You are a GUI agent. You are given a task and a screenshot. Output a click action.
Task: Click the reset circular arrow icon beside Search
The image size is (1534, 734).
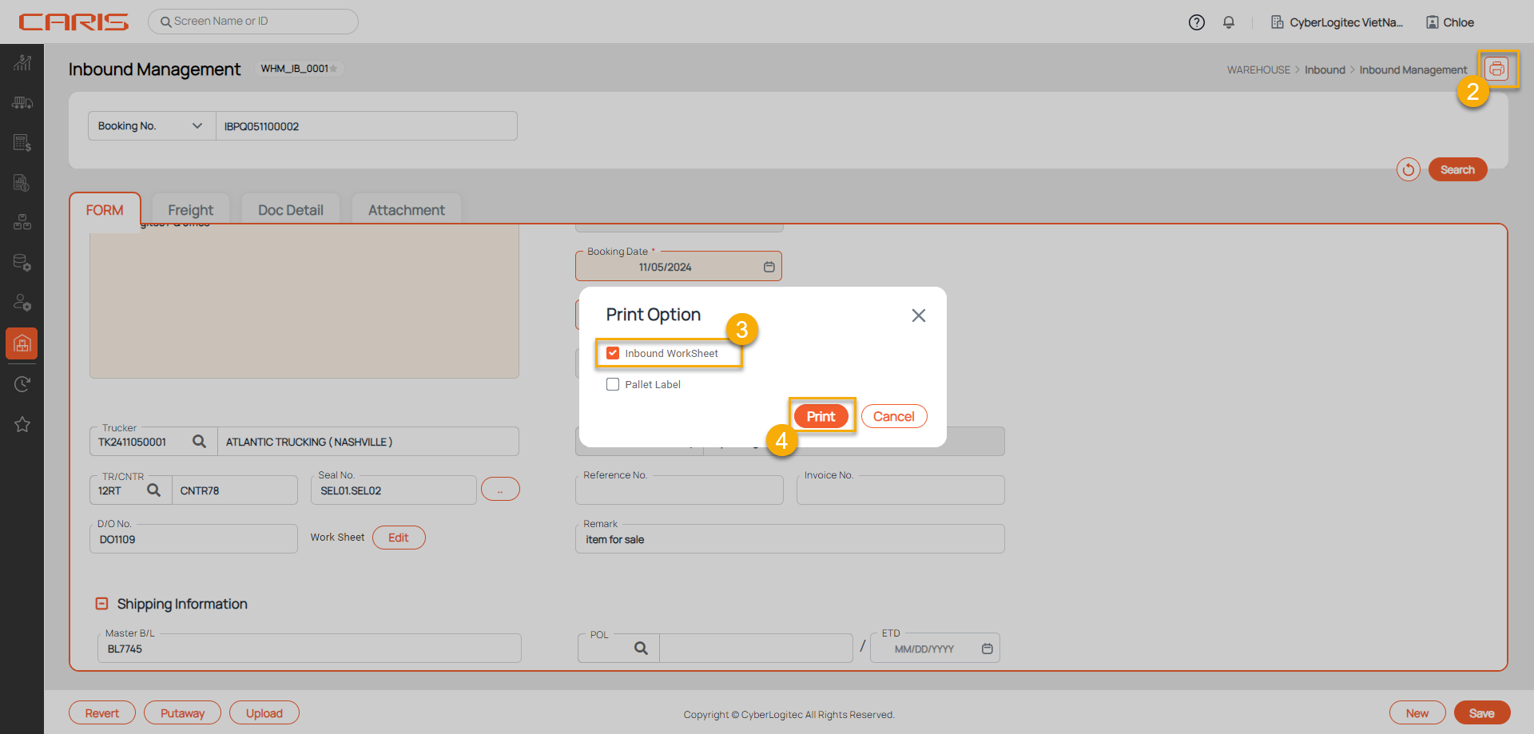point(1408,169)
